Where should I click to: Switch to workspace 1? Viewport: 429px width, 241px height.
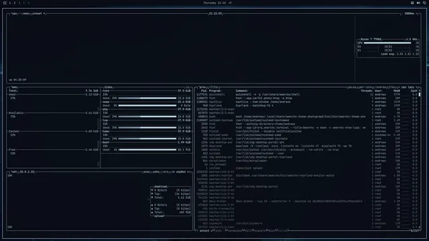tap(10, 3)
